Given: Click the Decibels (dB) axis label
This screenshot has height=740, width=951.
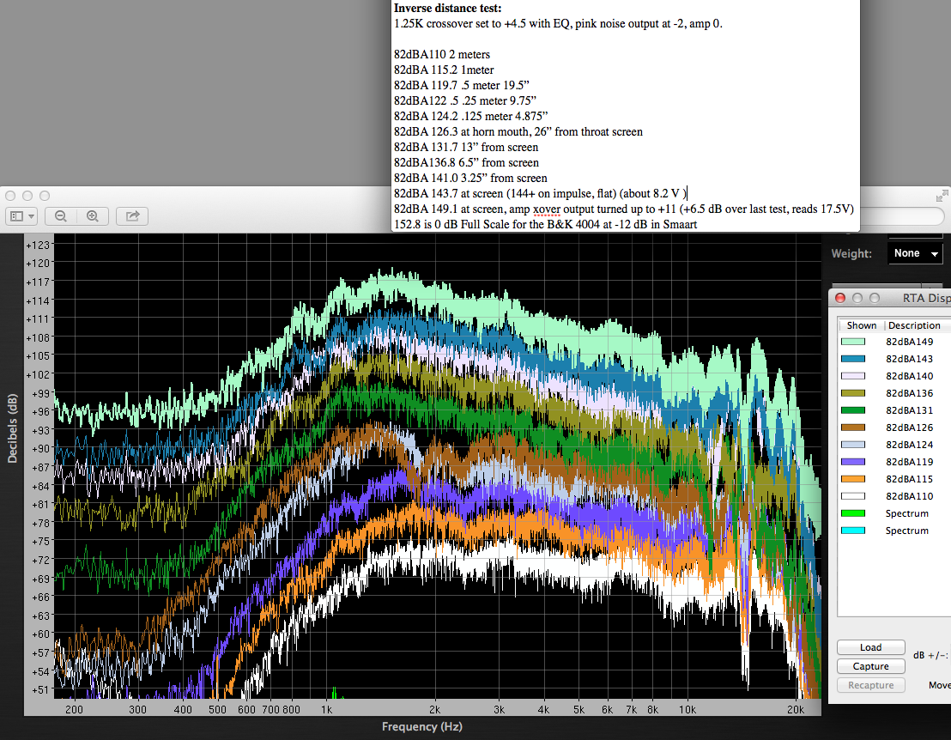Looking at the screenshot, I should pyautogui.click(x=12, y=428).
